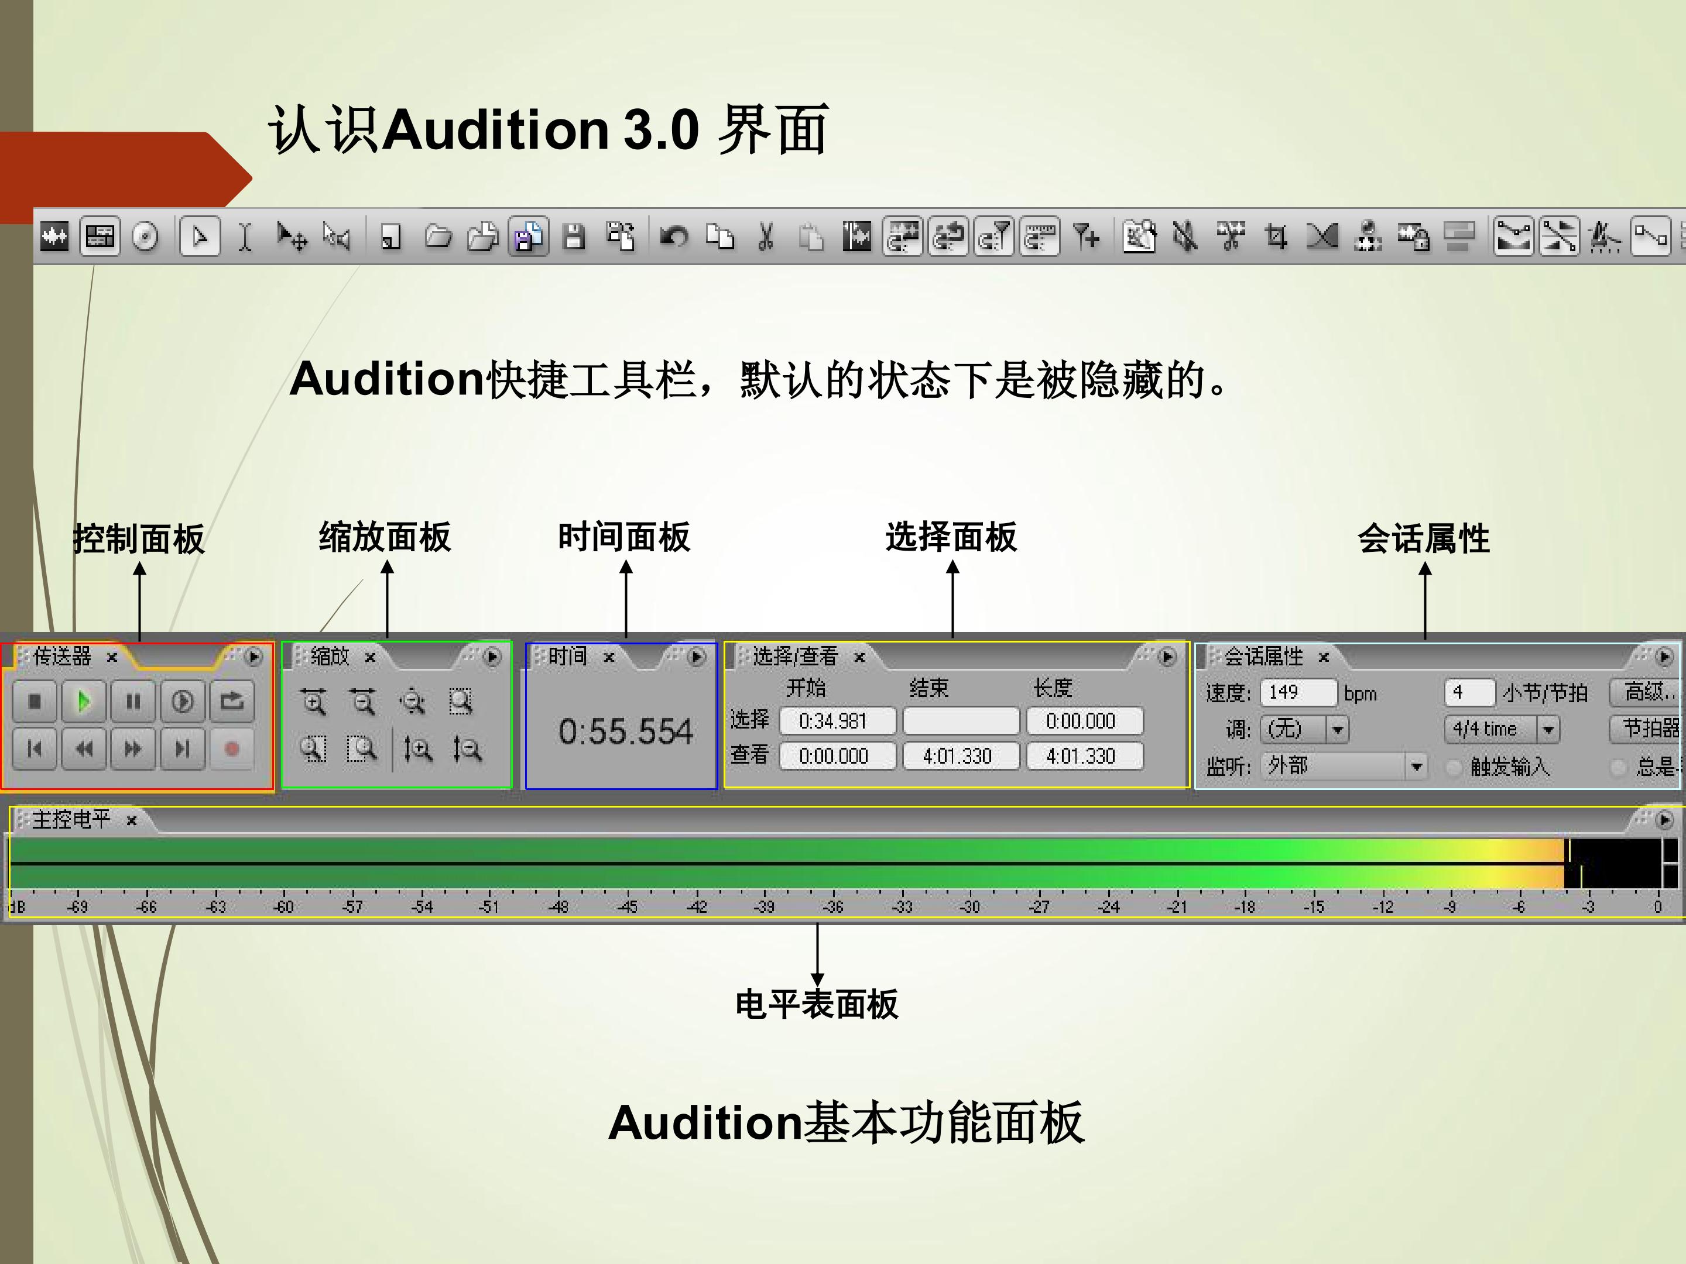Click the floppy disk Save icon
Image resolution: width=1686 pixels, height=1264 pixels.
[x=574, y=237]
